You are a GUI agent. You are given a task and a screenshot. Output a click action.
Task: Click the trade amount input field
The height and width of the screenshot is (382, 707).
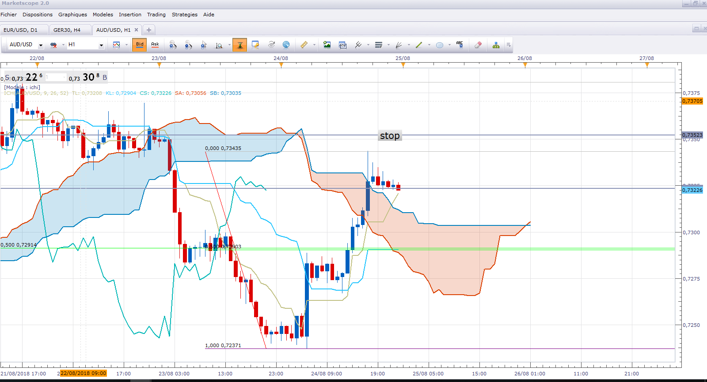tap(56, 78)
